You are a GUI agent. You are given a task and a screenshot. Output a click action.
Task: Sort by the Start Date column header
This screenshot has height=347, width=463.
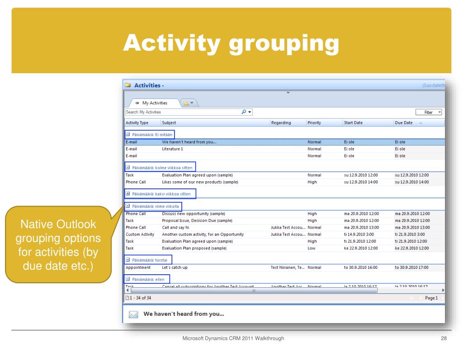pyautogui.click(x=368, y=123)
